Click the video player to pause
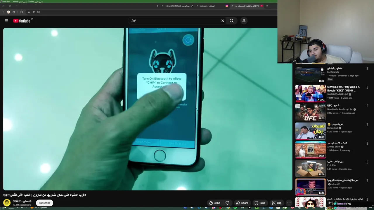374x210 pixels. [x=148, y=109]
